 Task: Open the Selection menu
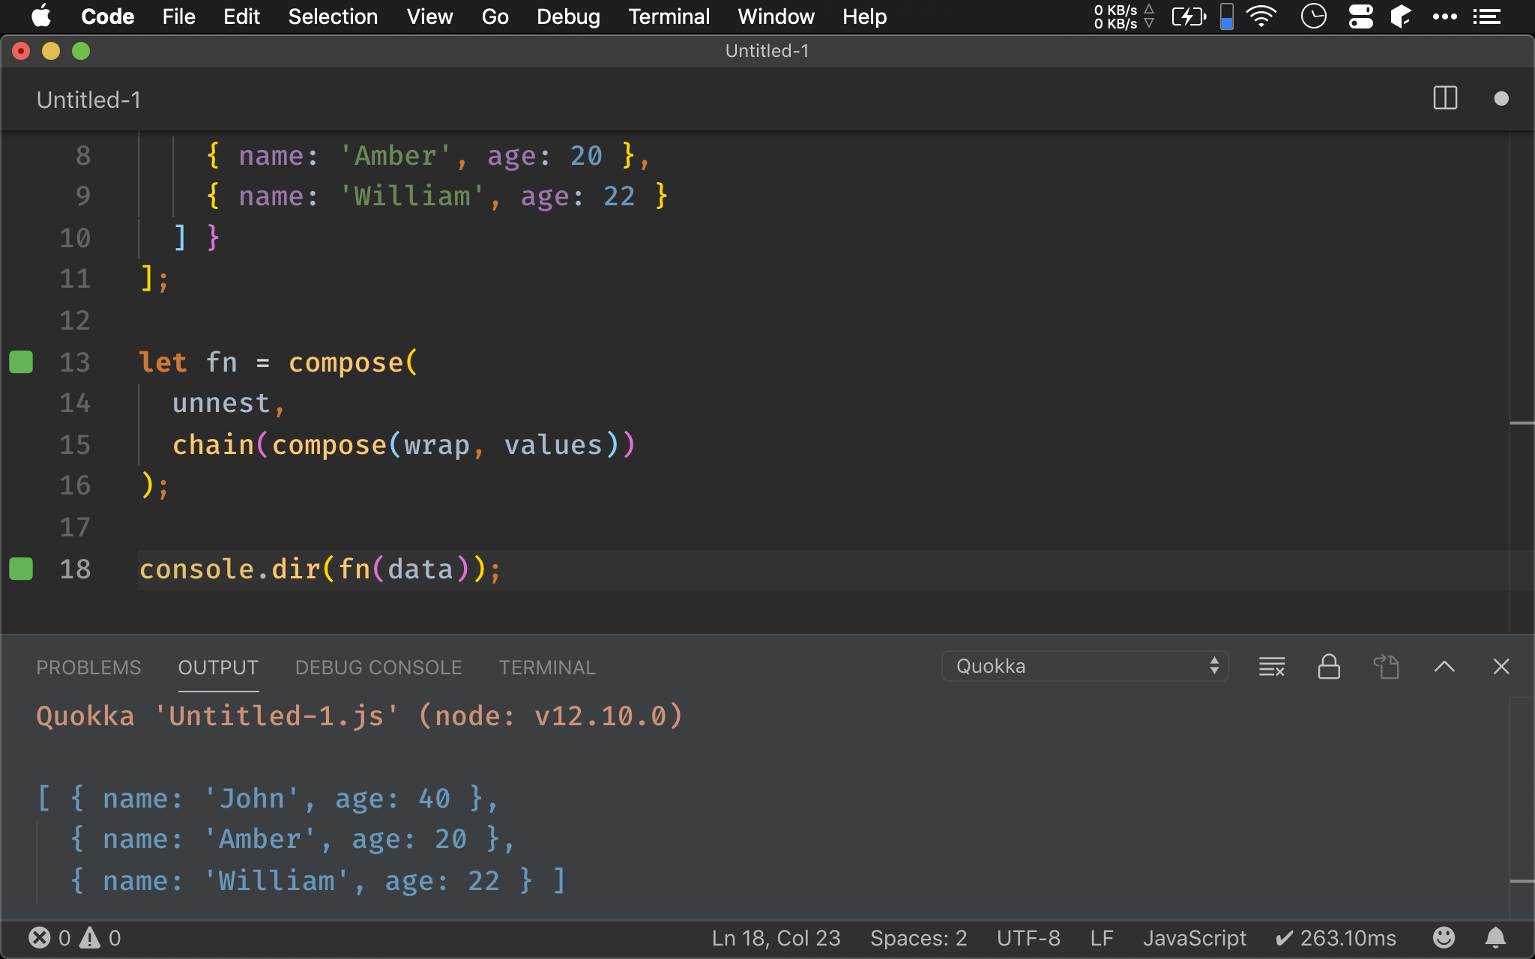pyautogui.click(x=333, y=16)
